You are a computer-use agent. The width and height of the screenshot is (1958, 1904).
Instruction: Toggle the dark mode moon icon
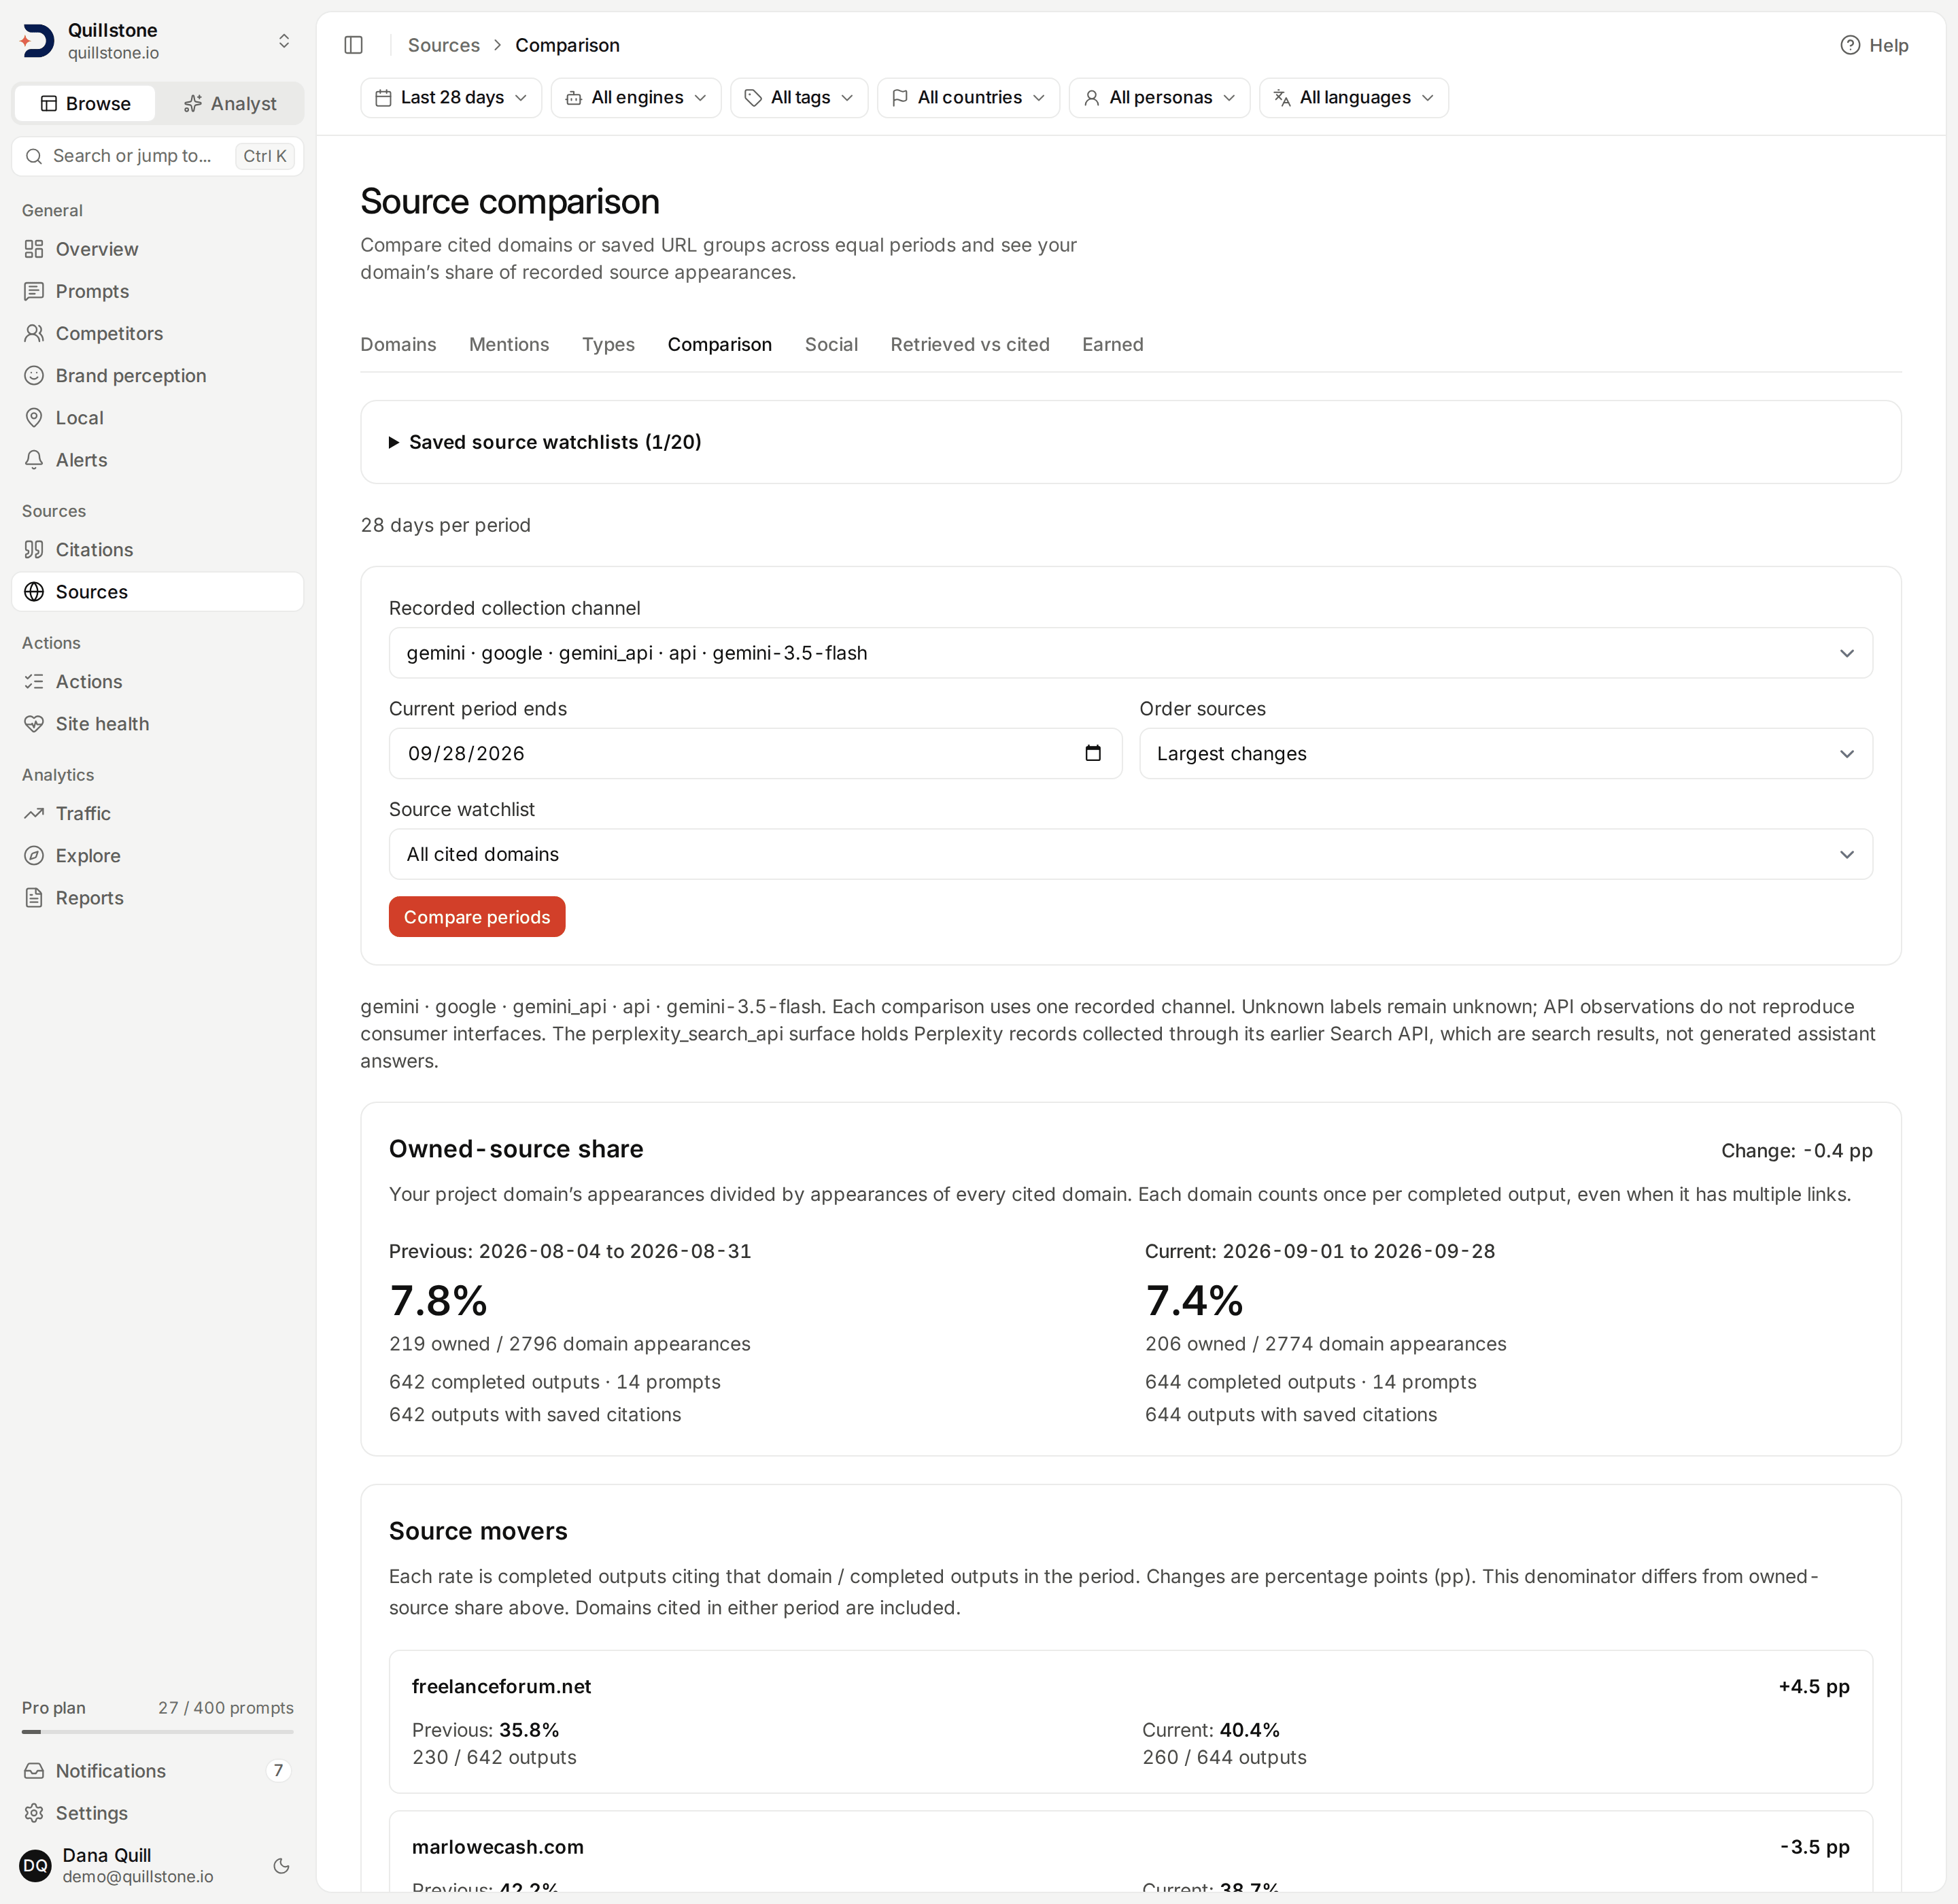pos(282,1866)
